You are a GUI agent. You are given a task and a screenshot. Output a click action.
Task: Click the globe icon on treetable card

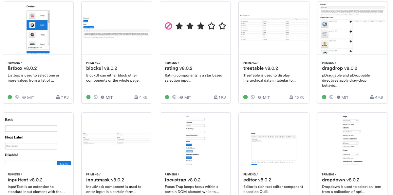click(253, 97)
